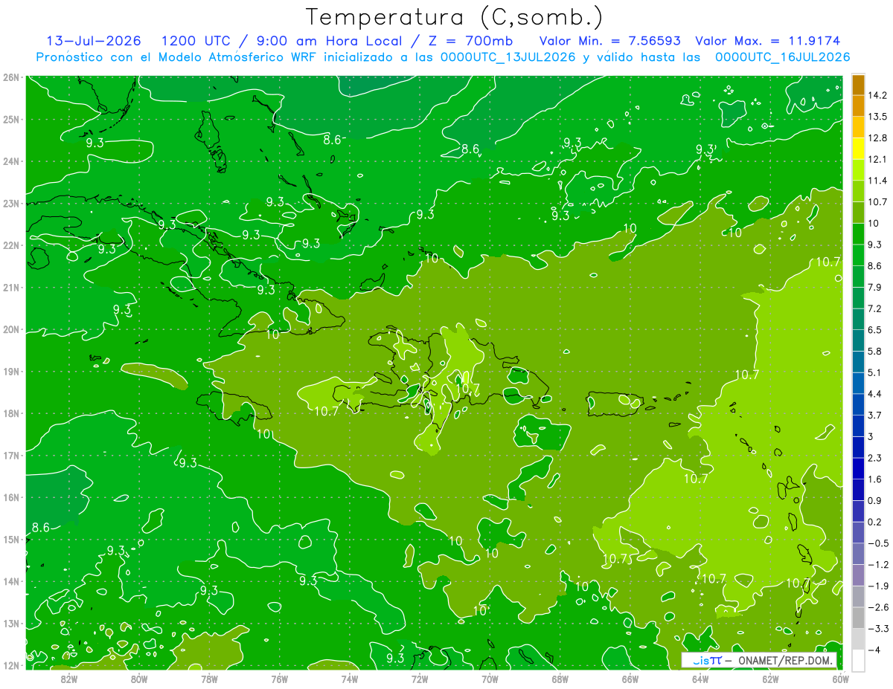
Task: Click the "66W" longitude label
Action: coord(630,679)
